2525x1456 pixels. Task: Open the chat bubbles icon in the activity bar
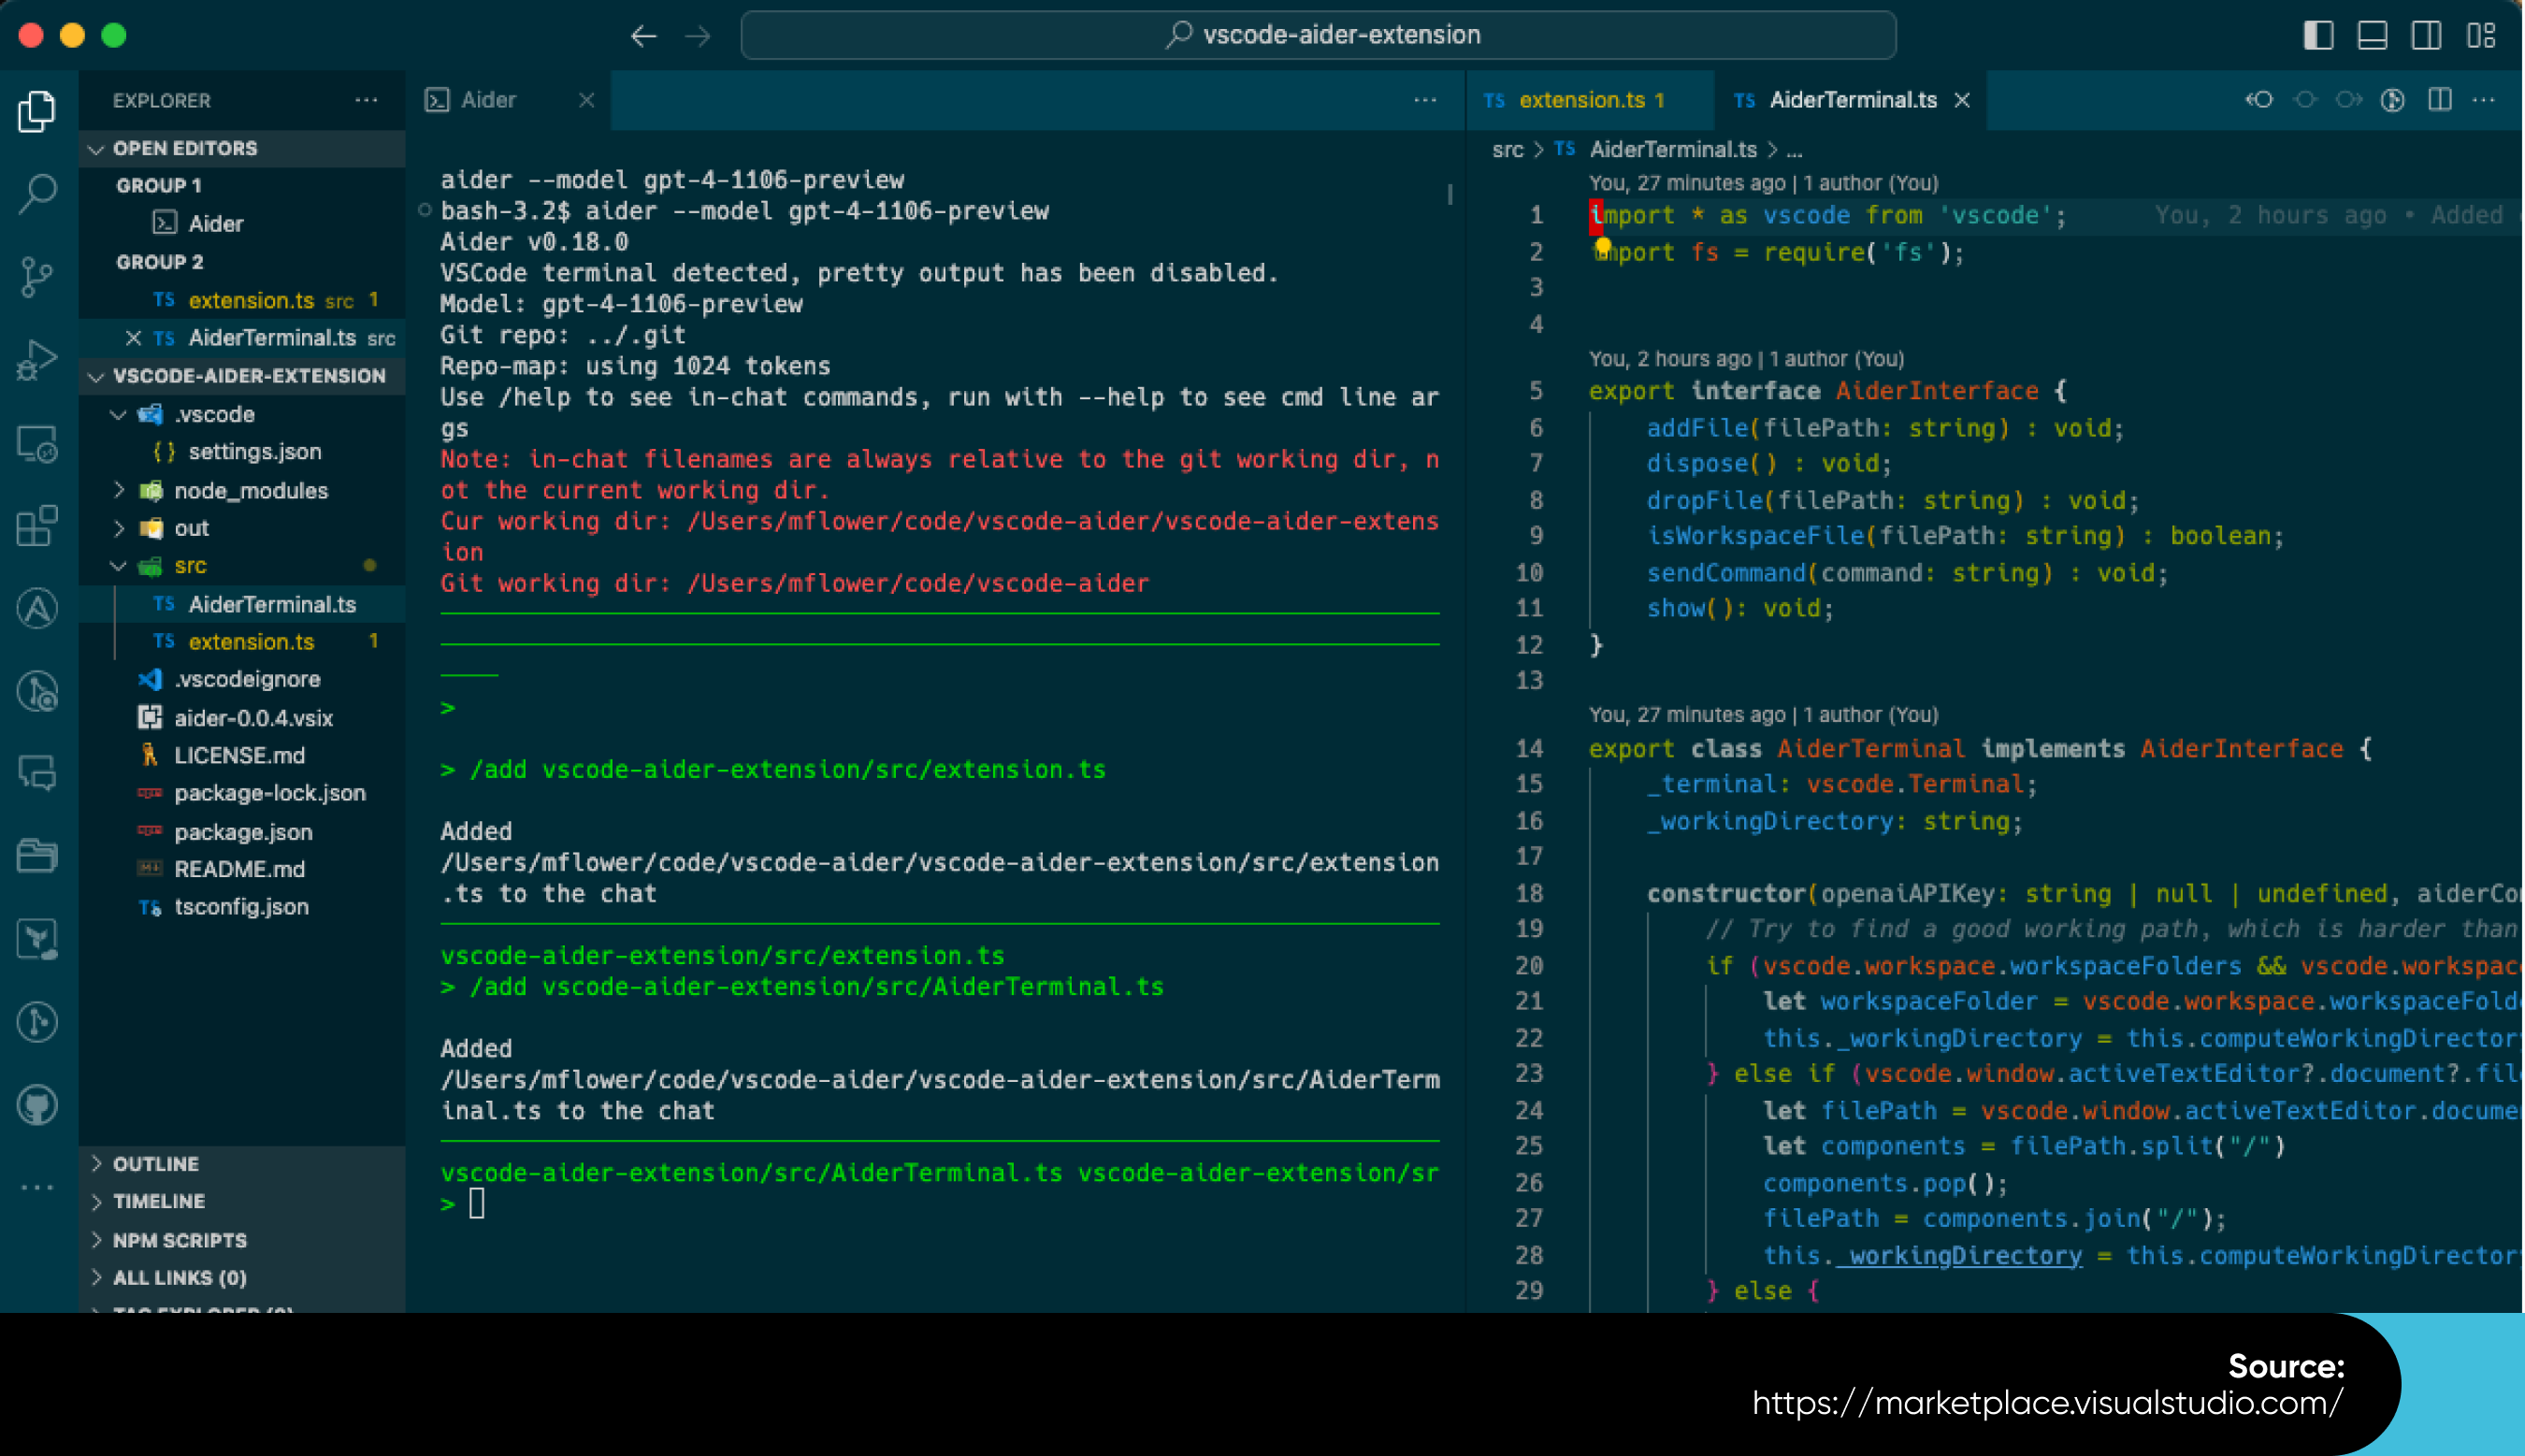[37, 774]
